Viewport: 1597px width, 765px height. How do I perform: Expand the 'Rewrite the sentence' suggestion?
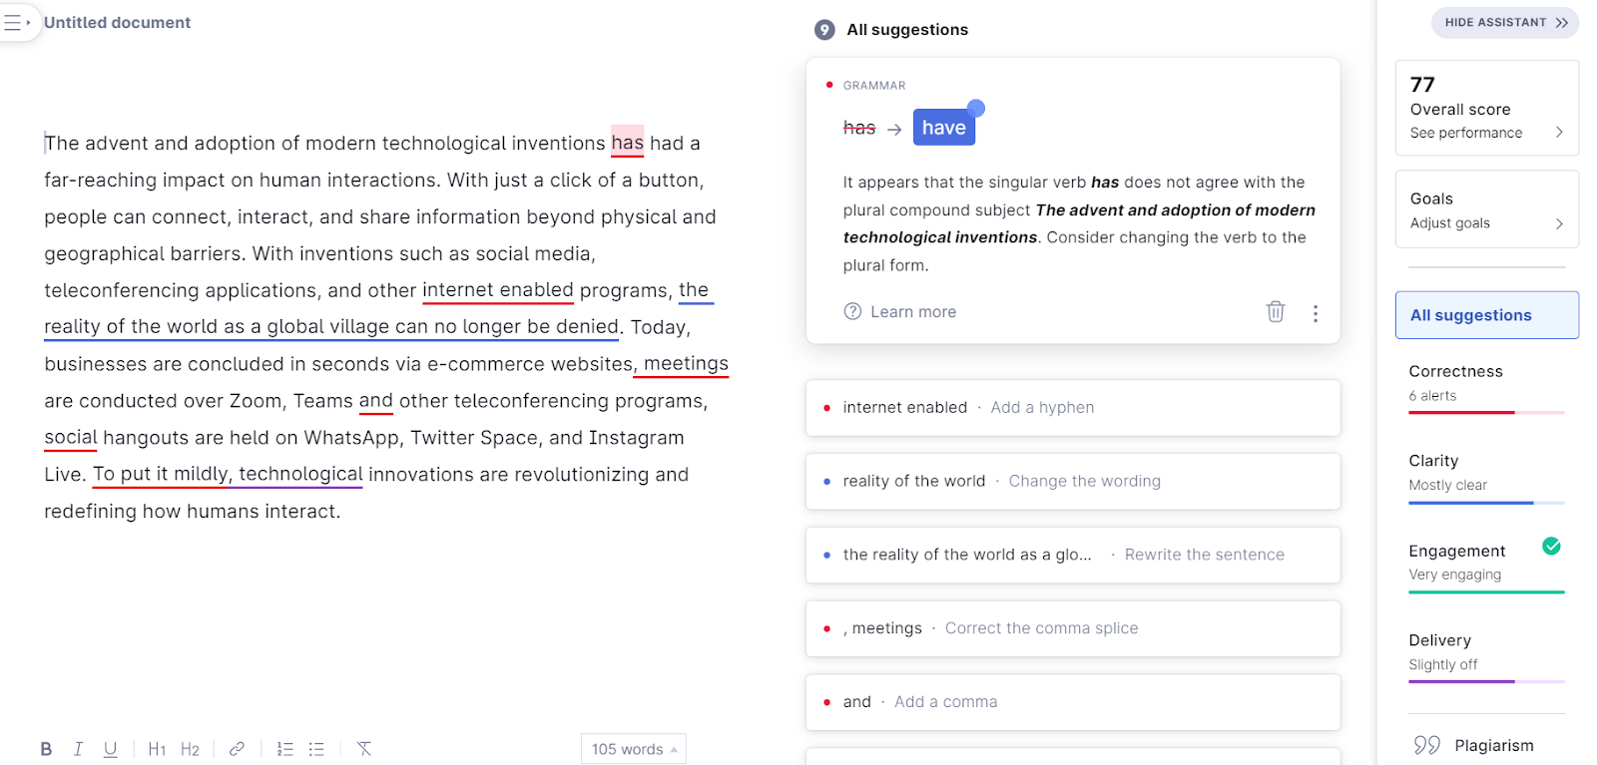(x=1073, y=556)
